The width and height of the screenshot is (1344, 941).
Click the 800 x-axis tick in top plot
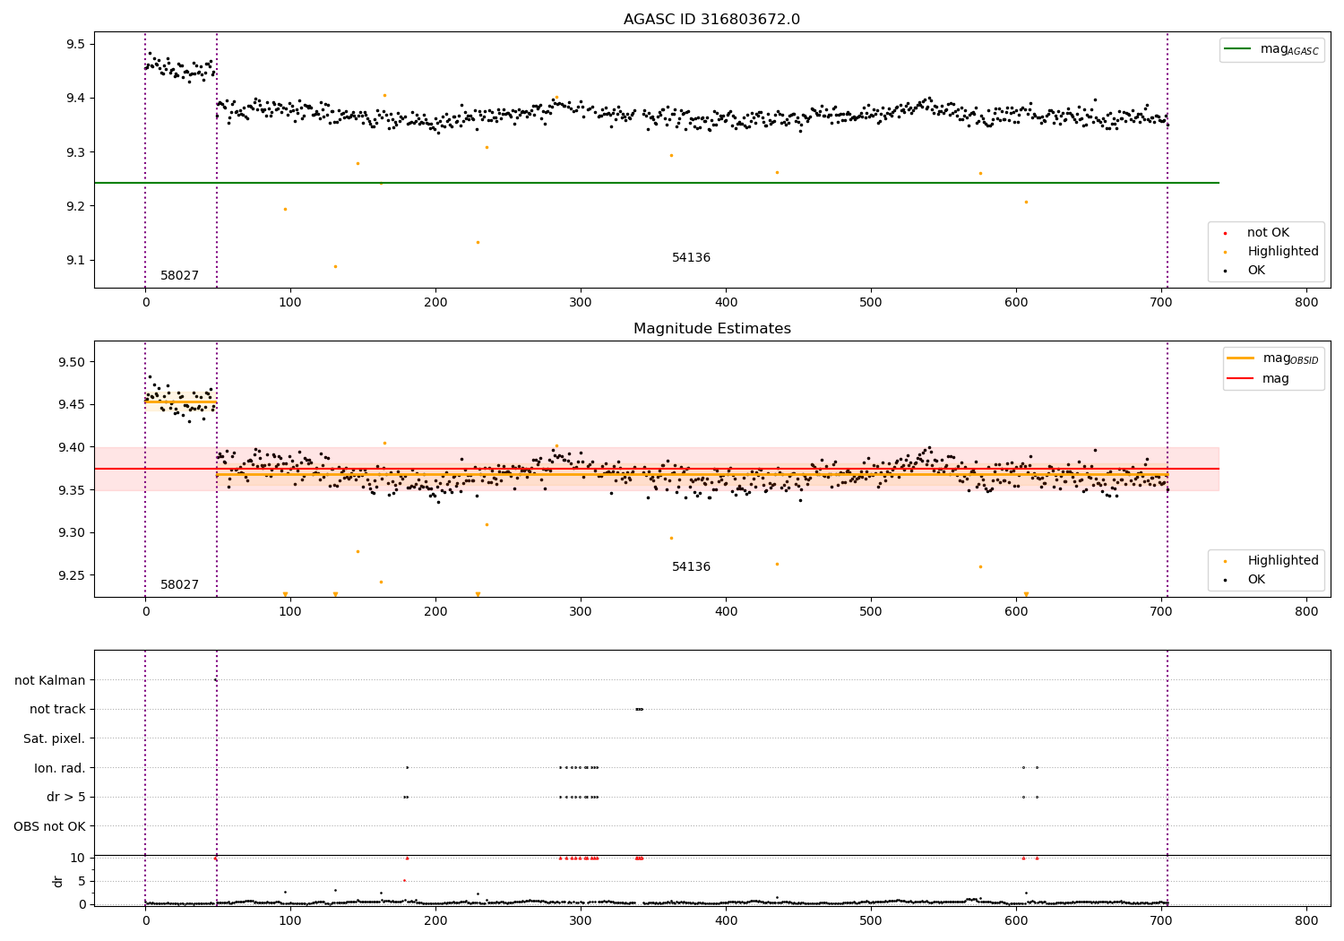pyautogui.click(x=1306, y=303)
